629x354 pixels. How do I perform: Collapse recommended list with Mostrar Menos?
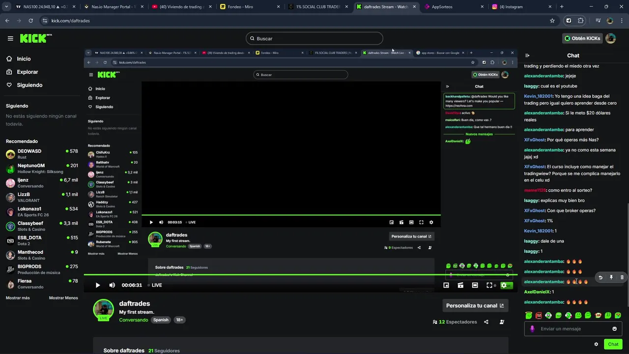point(63,298)
